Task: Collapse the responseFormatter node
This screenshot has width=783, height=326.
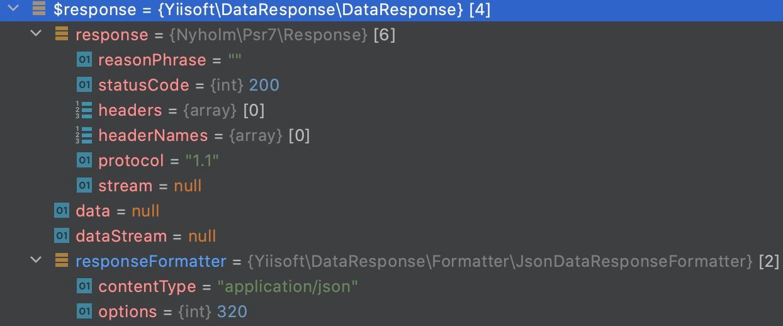Action: tap(37, 261)
